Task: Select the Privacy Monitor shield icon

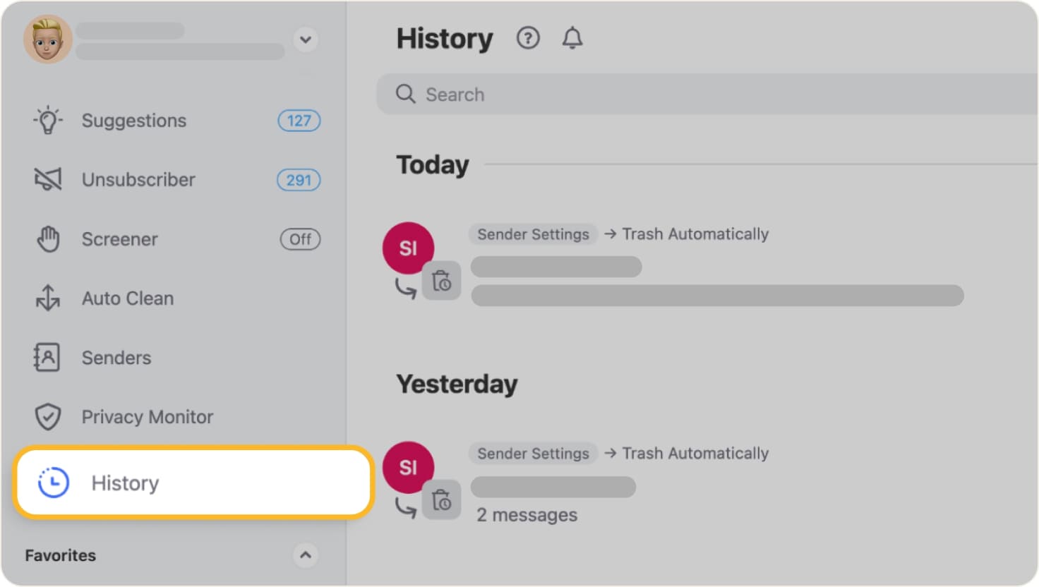Action: click(48, 416)
